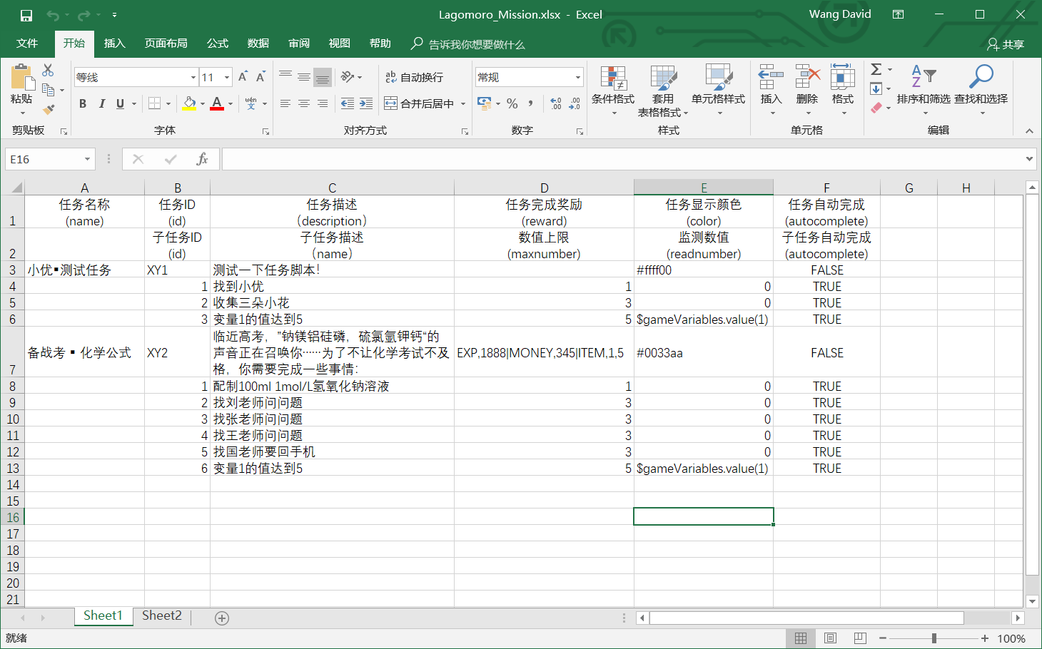The image size is (1042, 649).
Task: Toggle Wrap Text (自动换行)
Action: (414, 77)
